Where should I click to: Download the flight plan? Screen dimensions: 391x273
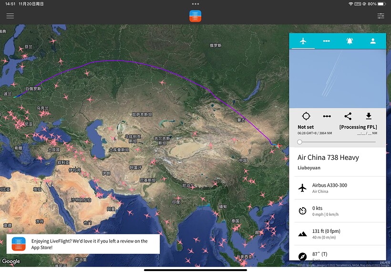(369, 116)
